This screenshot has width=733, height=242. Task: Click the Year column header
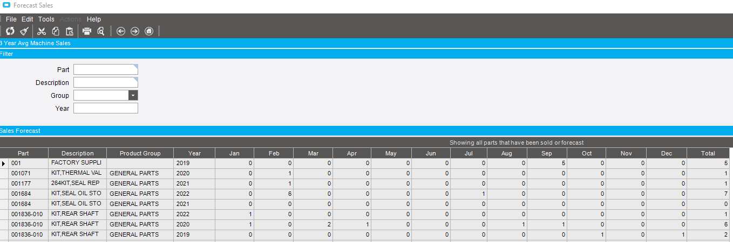click(194, 153)
